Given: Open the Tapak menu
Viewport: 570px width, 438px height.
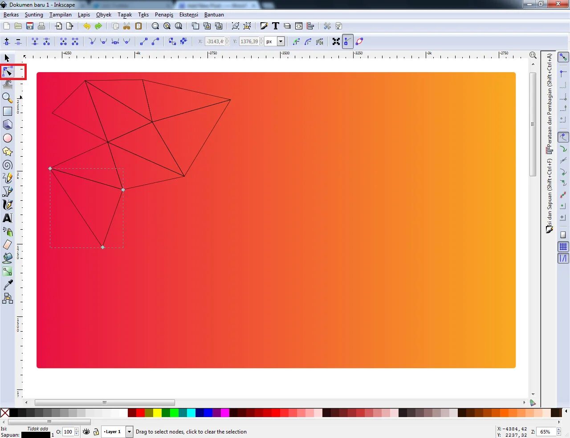Looking at the screenshot, I should point(125,15).
